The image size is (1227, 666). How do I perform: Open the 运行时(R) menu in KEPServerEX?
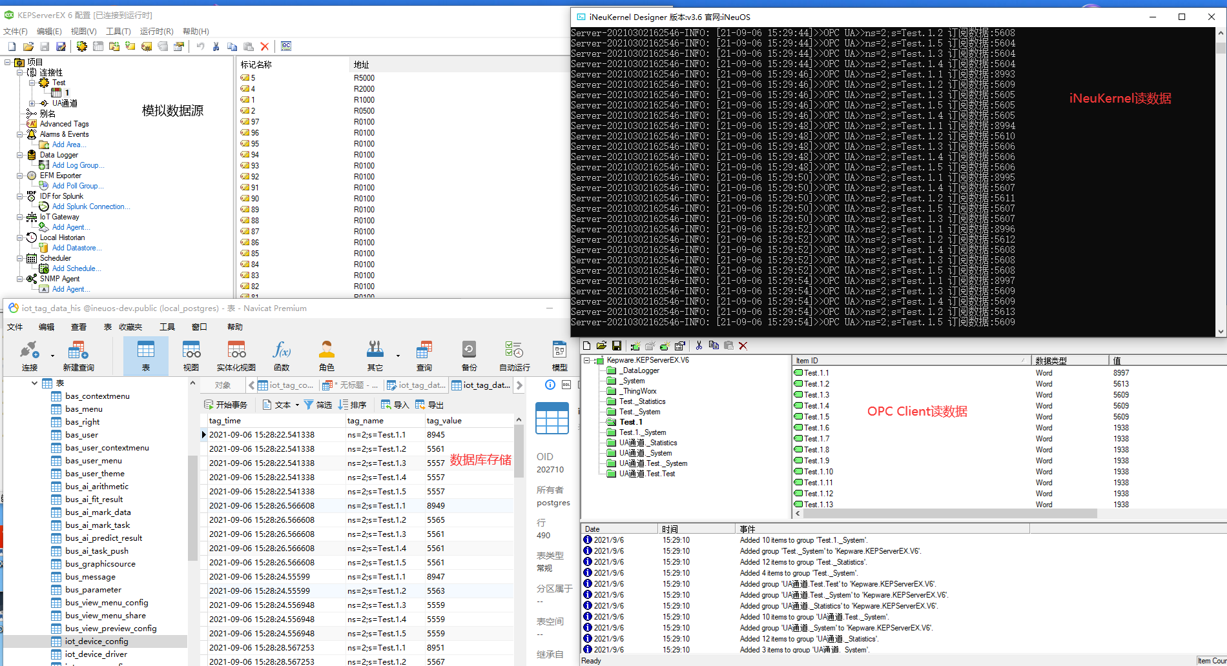coord(157,31)
